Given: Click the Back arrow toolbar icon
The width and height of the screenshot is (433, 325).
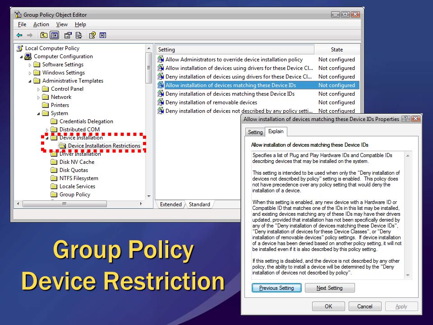Looking at the screenshot, I should 19,35.
